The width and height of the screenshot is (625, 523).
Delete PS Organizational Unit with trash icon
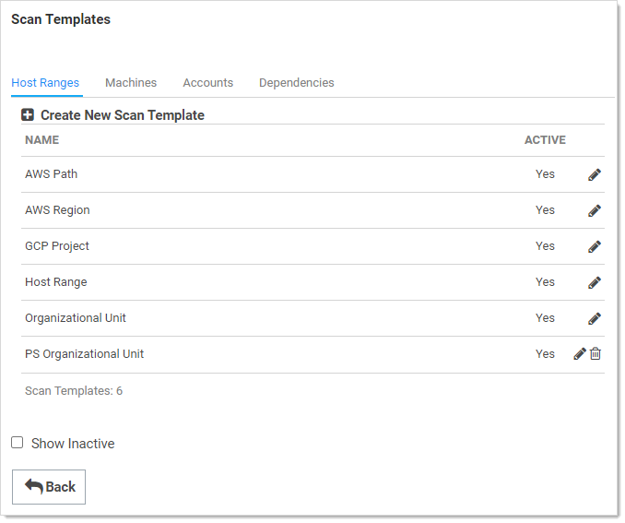pos(596,354)
